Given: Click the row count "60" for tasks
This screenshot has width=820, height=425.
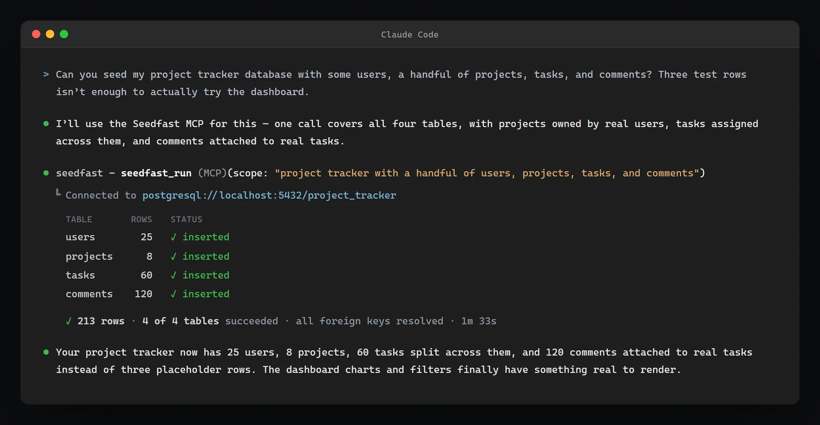Looking at the screenshot, I should (146, 275).
